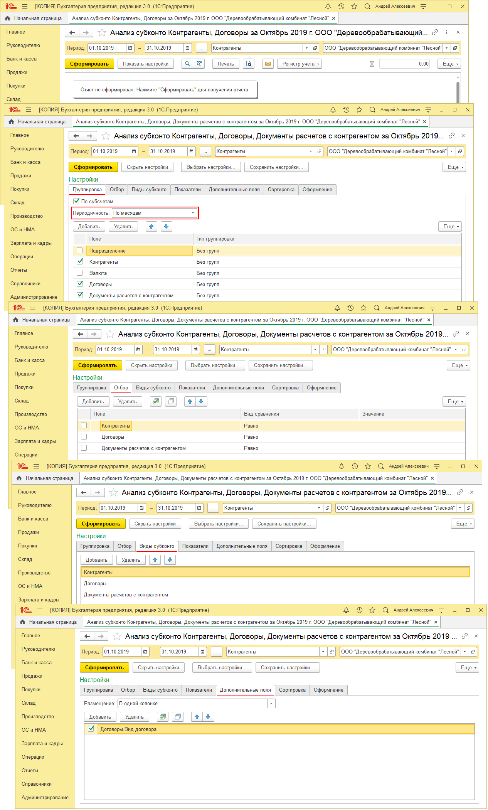Move grouping row up in the Группировка settings window
Viewport: 488px width, 810px height.
pyautogui.click(x=151, y=227)
